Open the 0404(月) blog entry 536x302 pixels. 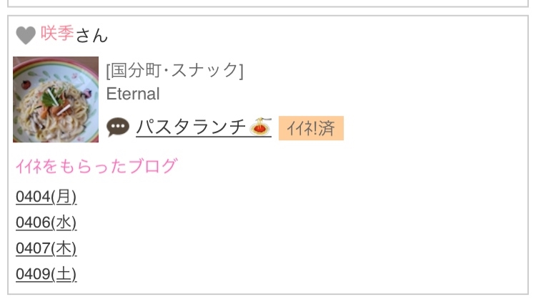coord(46,197)
